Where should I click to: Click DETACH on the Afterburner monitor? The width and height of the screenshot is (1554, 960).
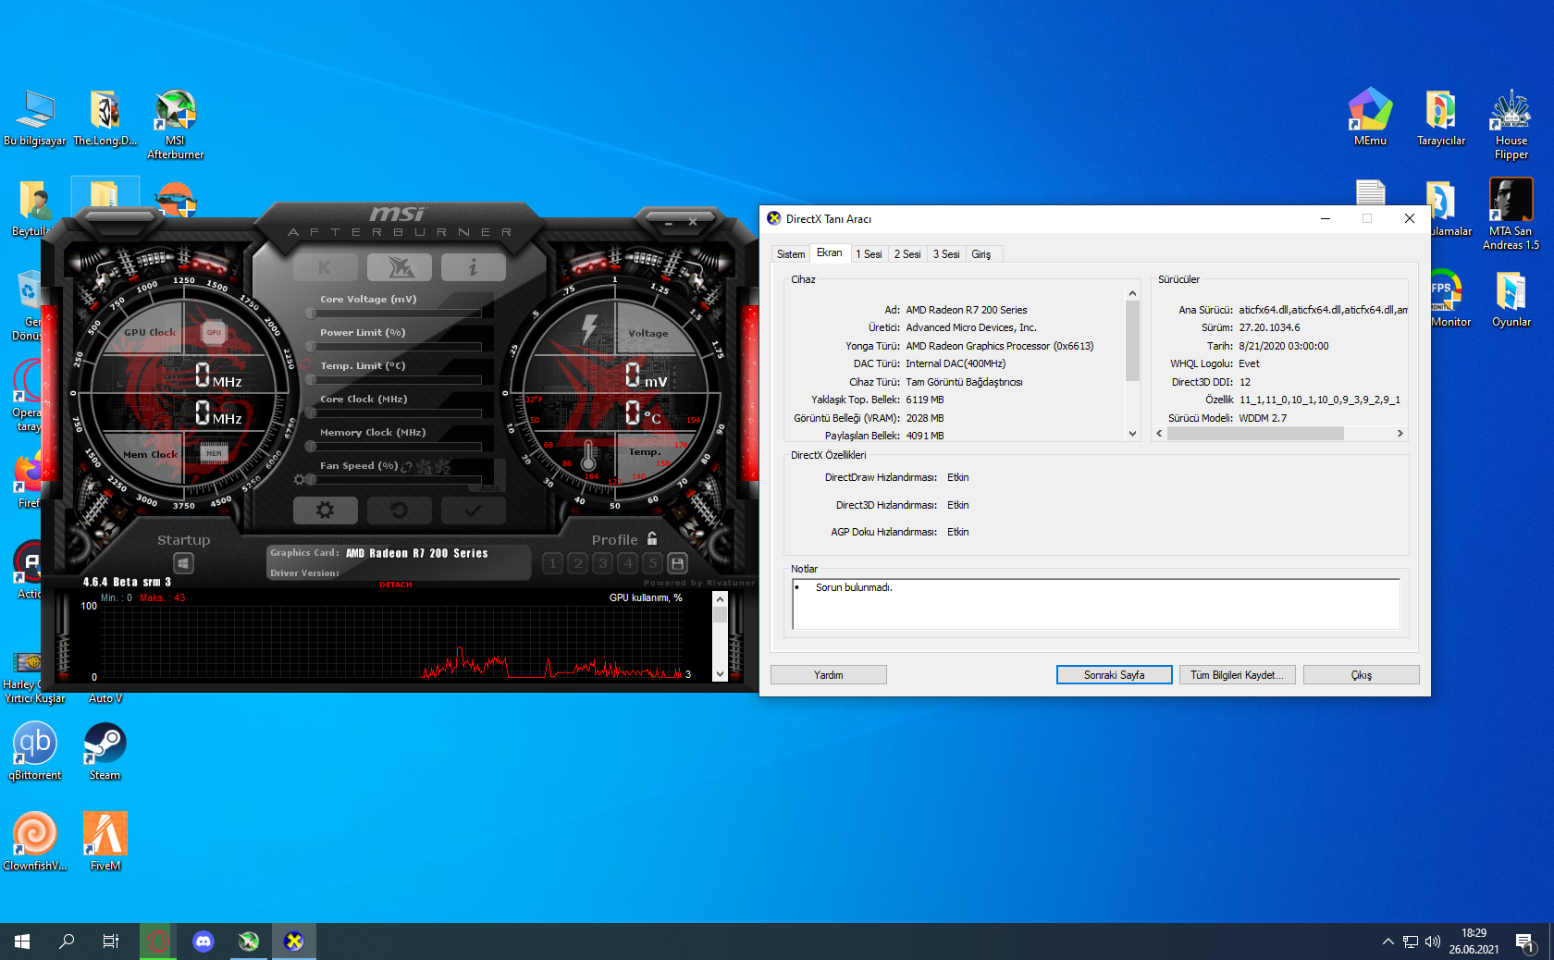tap(396, 585)
